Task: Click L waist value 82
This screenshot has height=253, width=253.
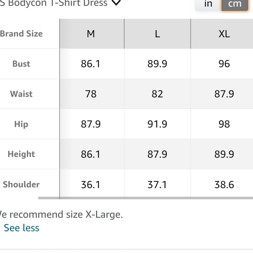Action: click(157, 94)
